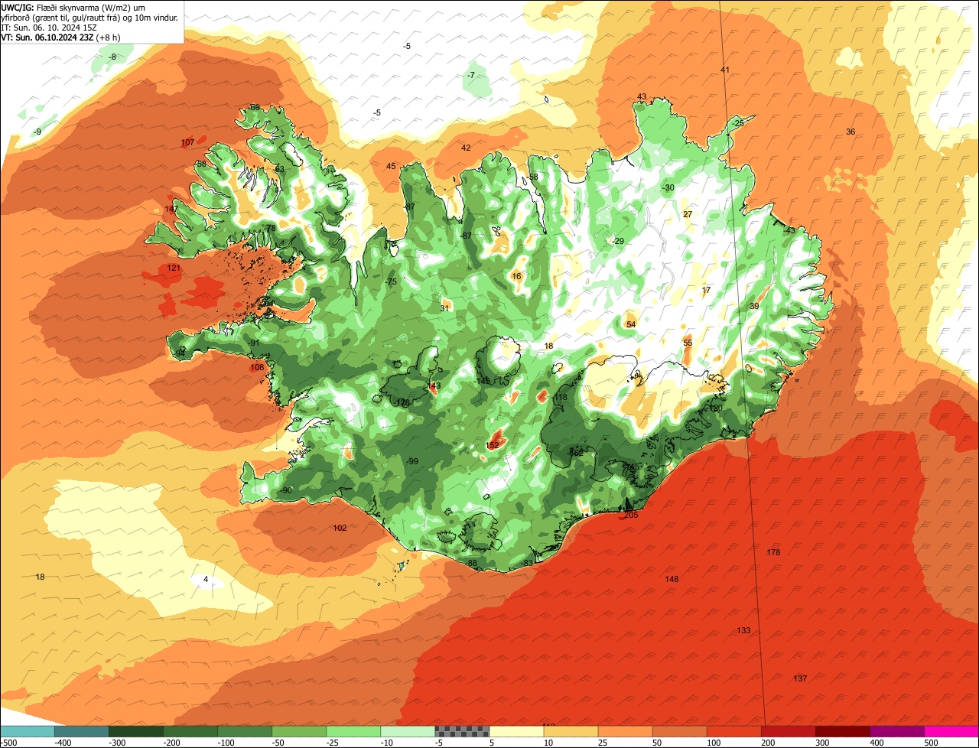Screen dimensions: 979x748
Task: Click the ocean value 137
Action: pos(800,678)
